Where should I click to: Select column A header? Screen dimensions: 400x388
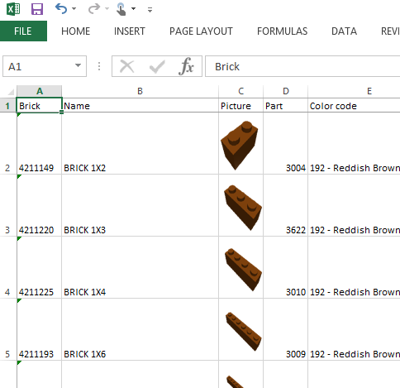(40, 91)
